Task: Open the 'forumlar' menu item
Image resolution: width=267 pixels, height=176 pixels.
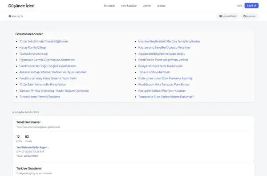Action: coord(109,6)
